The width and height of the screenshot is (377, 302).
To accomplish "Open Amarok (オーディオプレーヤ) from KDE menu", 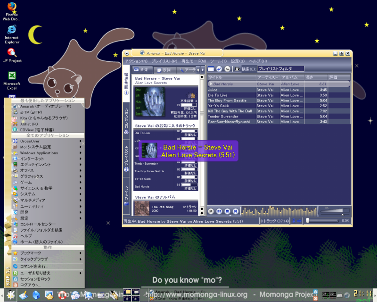I will pyautogui.click(x=48, y=106).
